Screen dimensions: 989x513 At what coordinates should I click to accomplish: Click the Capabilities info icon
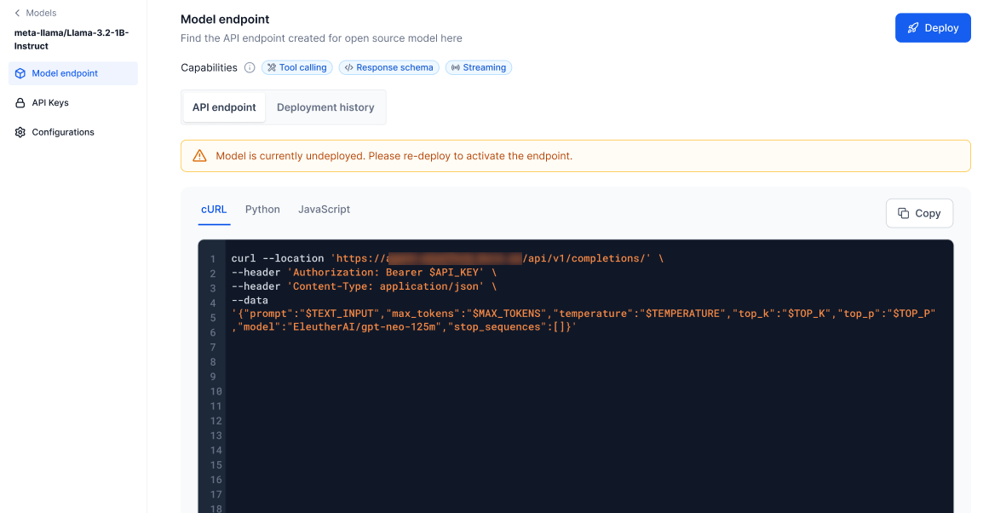pos(250,67)
